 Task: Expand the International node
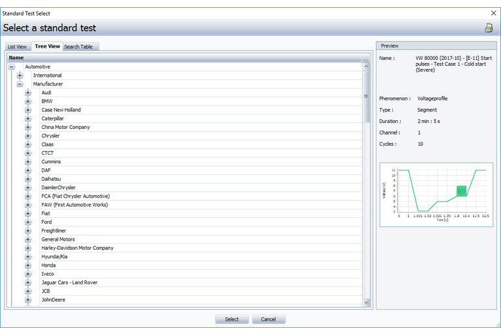click(x=20, y=75)
